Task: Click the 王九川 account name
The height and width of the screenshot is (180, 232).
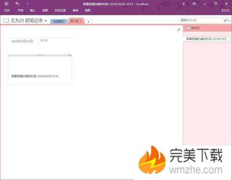Action: point(225,10)
